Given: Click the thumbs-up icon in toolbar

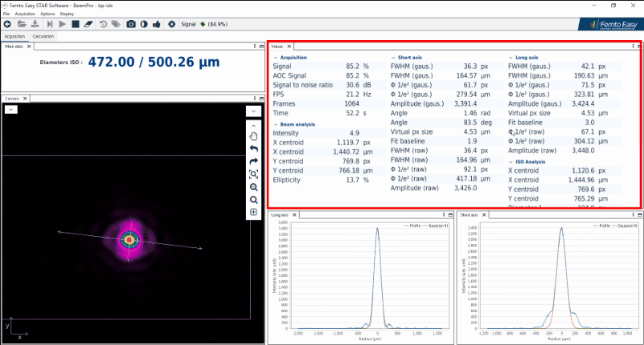Looking at the screenshot, I should tap(157, 25).
